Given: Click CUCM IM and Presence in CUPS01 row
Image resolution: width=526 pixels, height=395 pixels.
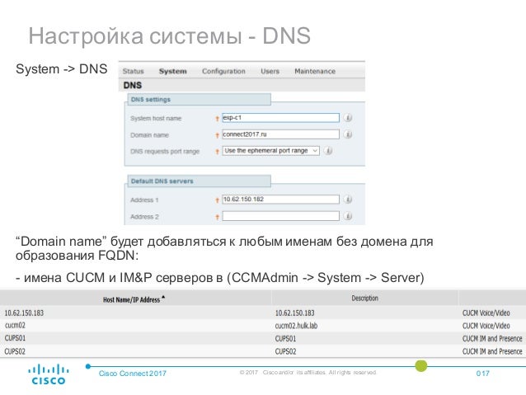Looking at the screenshot, I should tap(492, 338).
